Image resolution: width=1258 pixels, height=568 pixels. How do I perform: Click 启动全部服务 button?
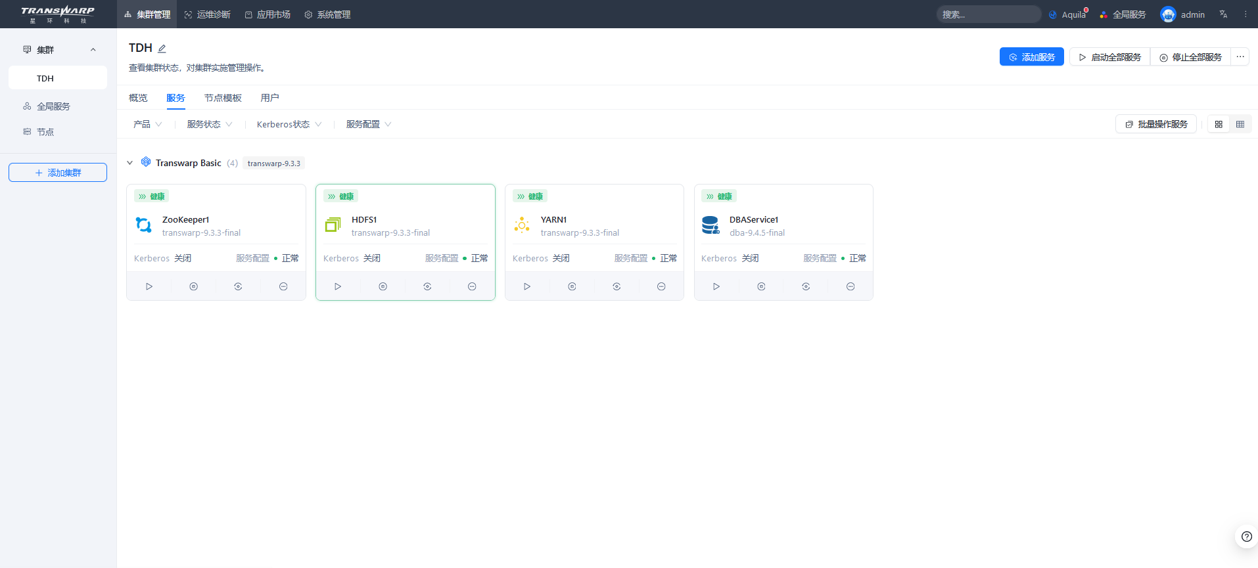pos(1110,57)
